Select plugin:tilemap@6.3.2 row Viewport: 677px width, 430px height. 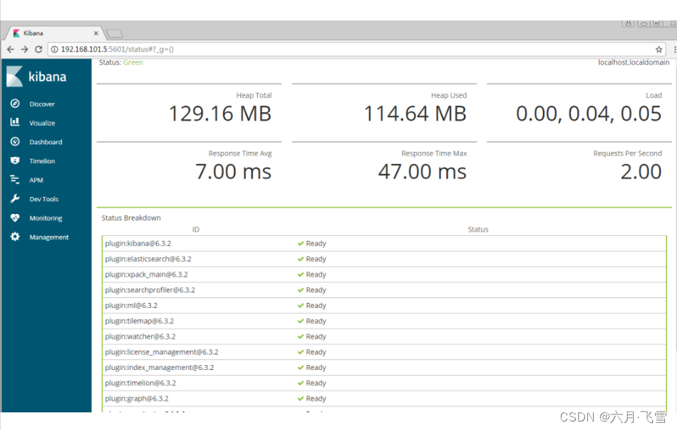pyautogui.click(x=384, y=321)
